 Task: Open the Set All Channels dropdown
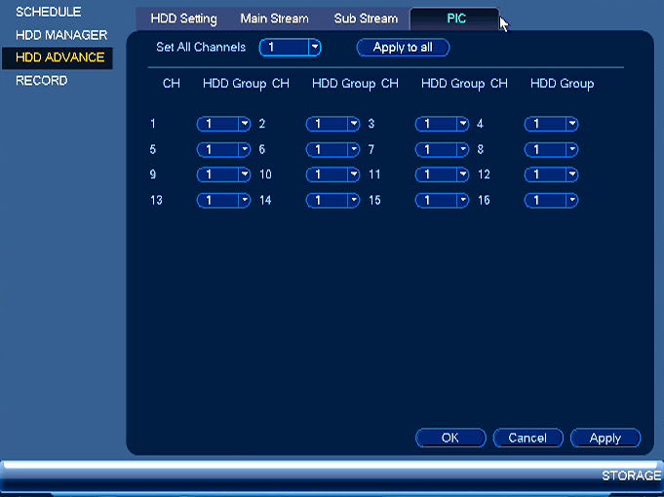291,48
